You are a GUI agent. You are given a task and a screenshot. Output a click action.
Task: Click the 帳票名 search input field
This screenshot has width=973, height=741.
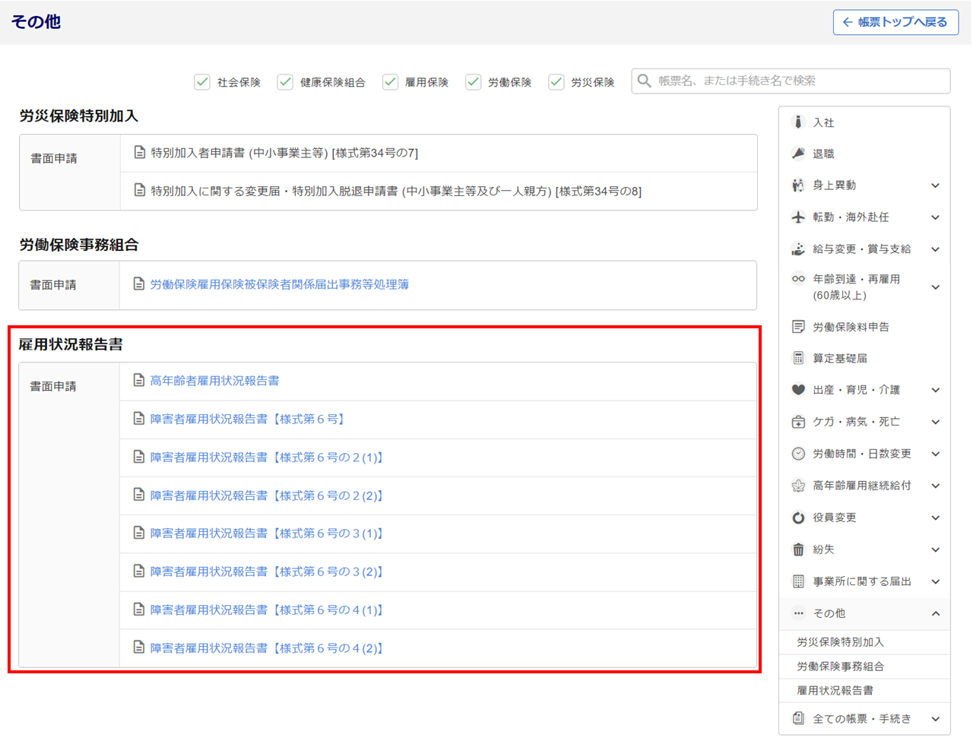(x=798, y=81)
